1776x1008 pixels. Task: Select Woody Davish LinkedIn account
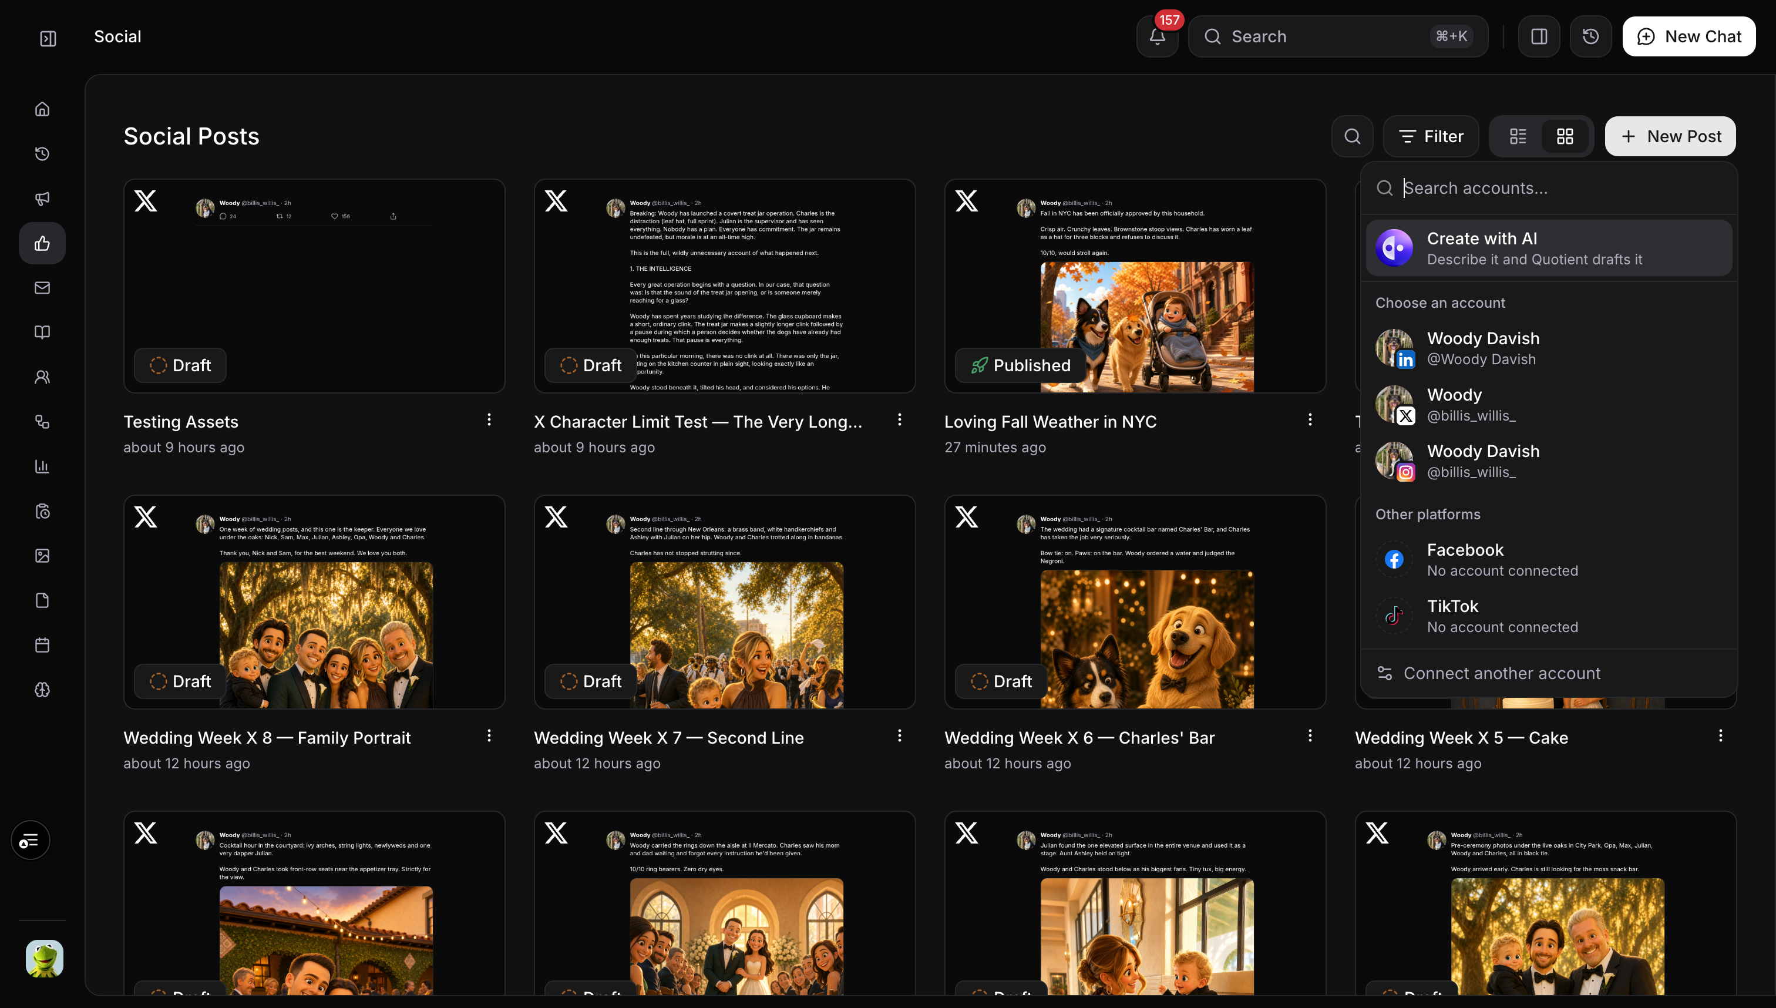click(x=1549, y=348)
